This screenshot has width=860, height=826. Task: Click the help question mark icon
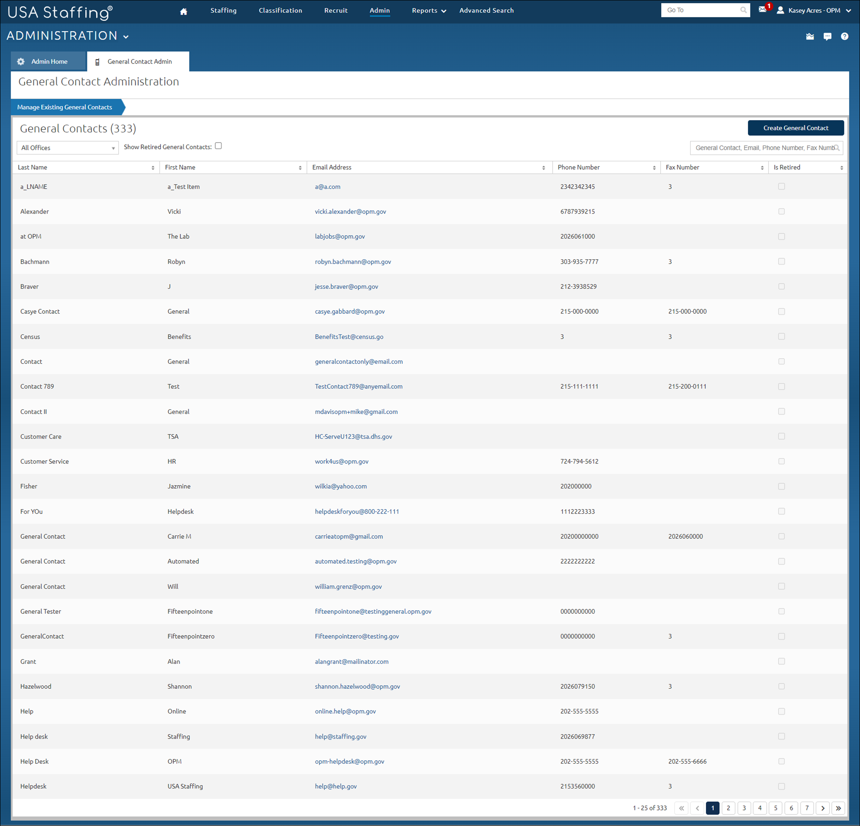point(845,36)
